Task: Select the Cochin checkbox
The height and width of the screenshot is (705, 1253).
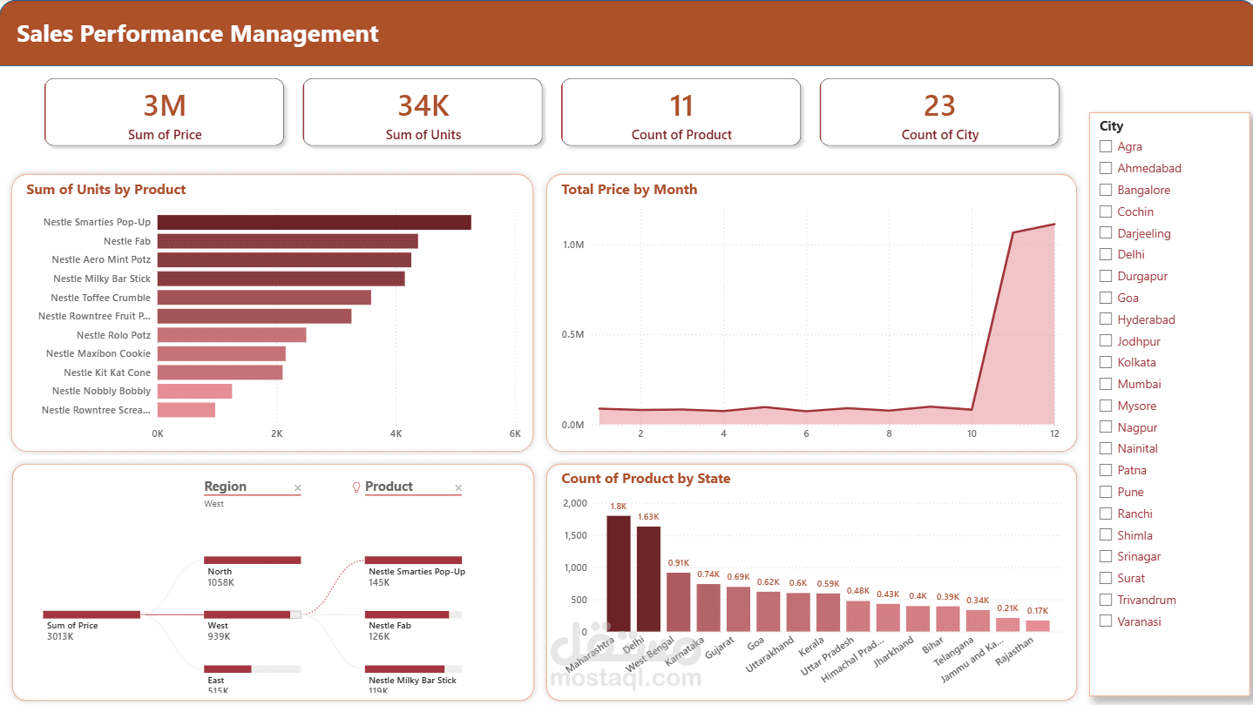Action: pos(1106,211)
